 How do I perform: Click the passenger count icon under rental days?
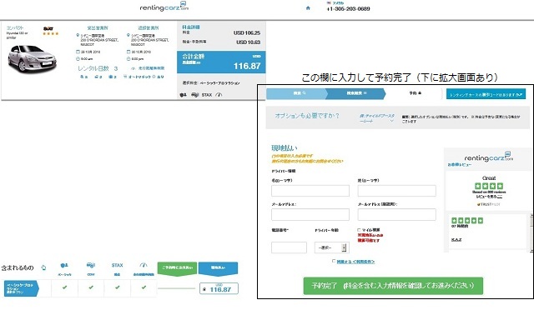82,77
